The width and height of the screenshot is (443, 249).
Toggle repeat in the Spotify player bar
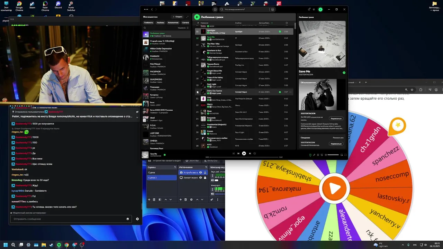pos(255,154)
